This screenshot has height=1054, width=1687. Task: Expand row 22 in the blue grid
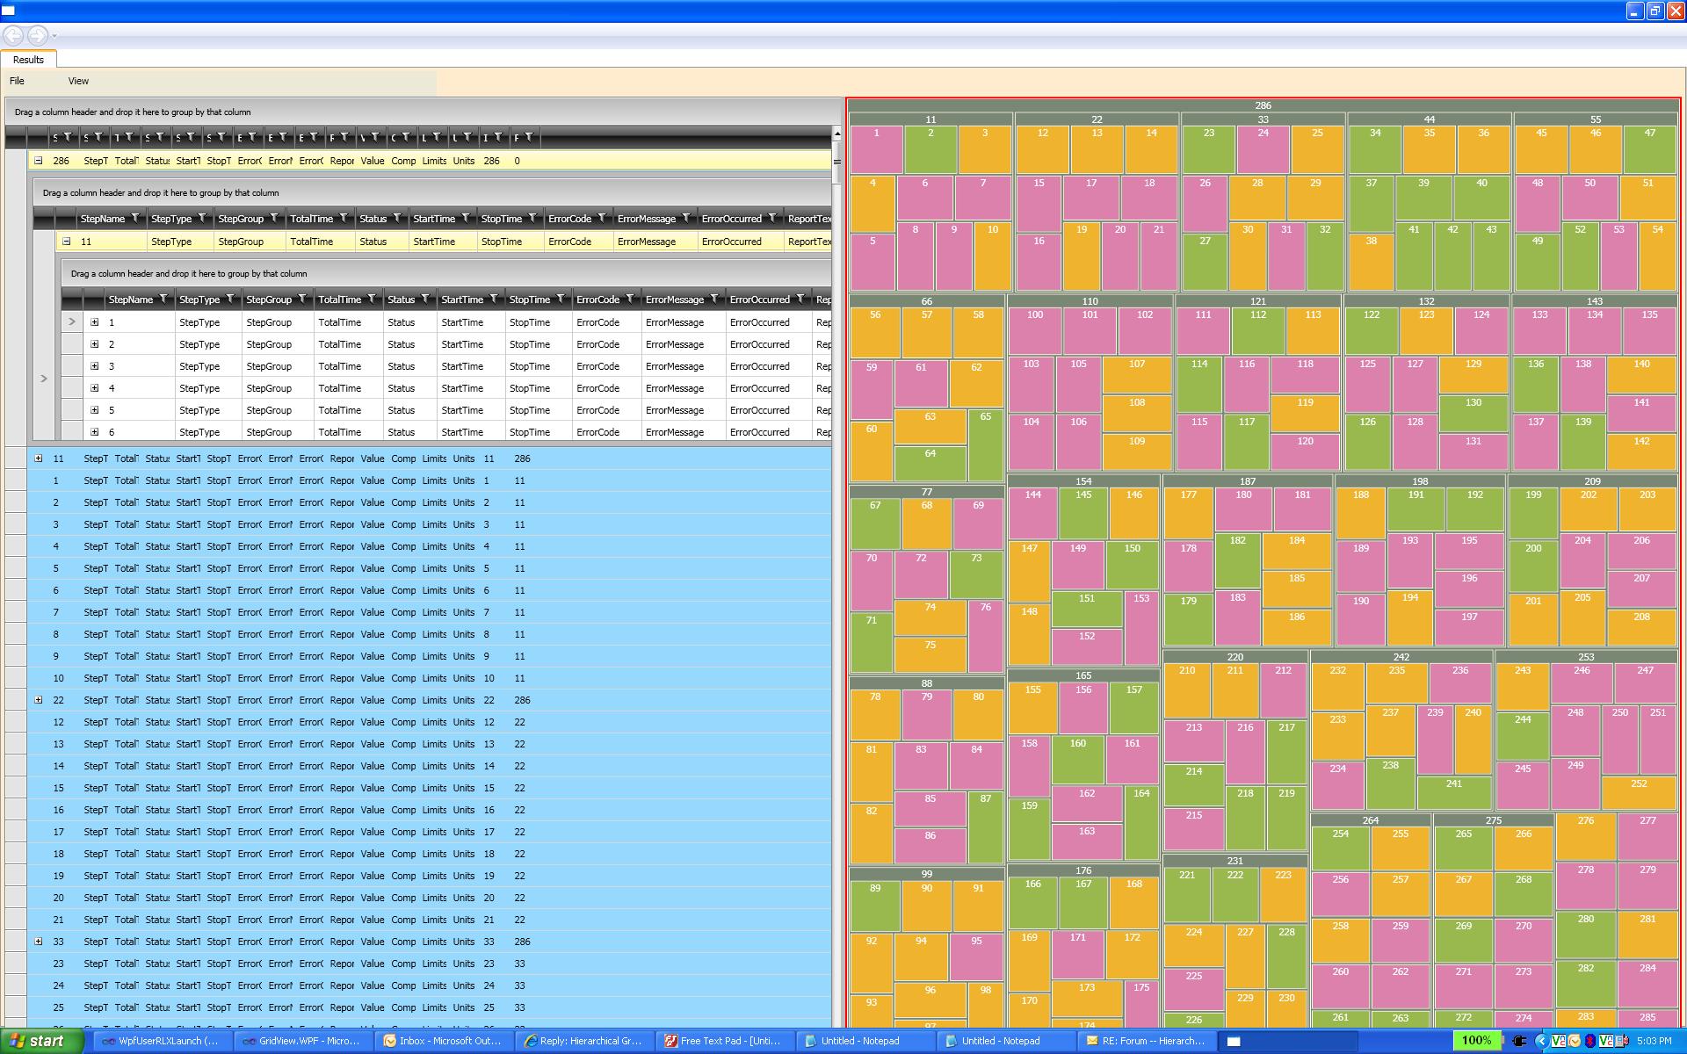click(x=39, y=700)
